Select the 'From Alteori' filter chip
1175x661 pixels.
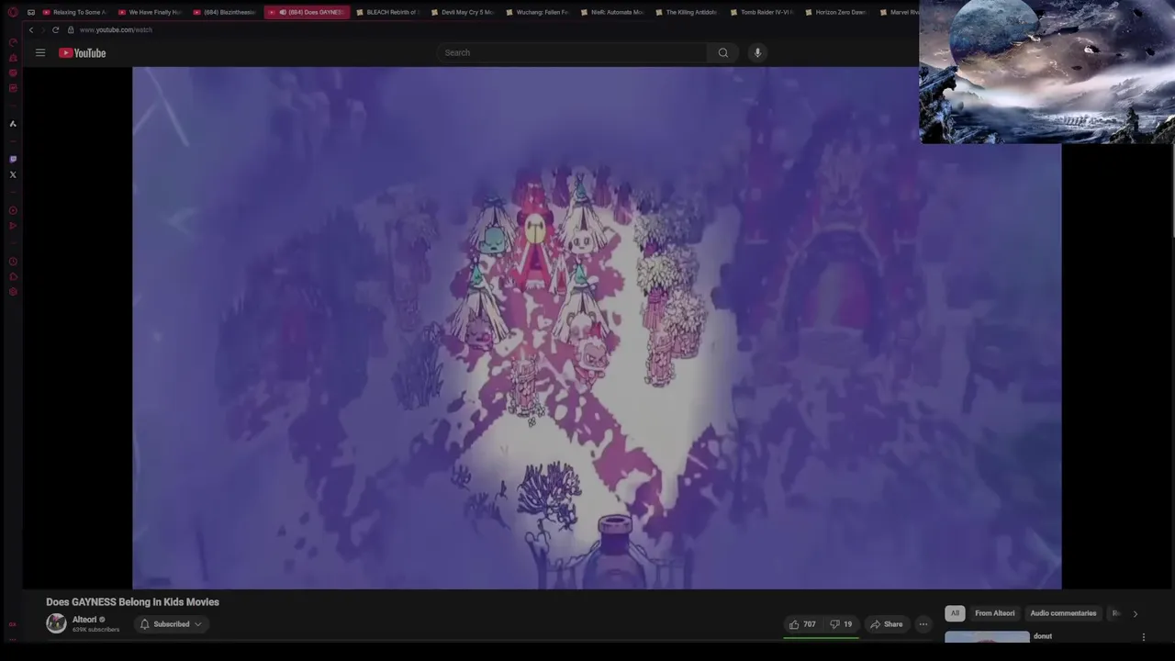coord(995,613)
